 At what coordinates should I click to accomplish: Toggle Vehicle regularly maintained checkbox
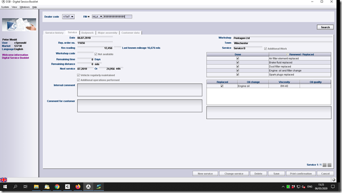tap(78, 75)
